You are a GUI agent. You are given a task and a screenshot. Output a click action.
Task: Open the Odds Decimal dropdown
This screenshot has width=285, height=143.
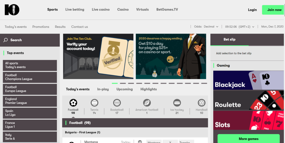click(206, 27)
